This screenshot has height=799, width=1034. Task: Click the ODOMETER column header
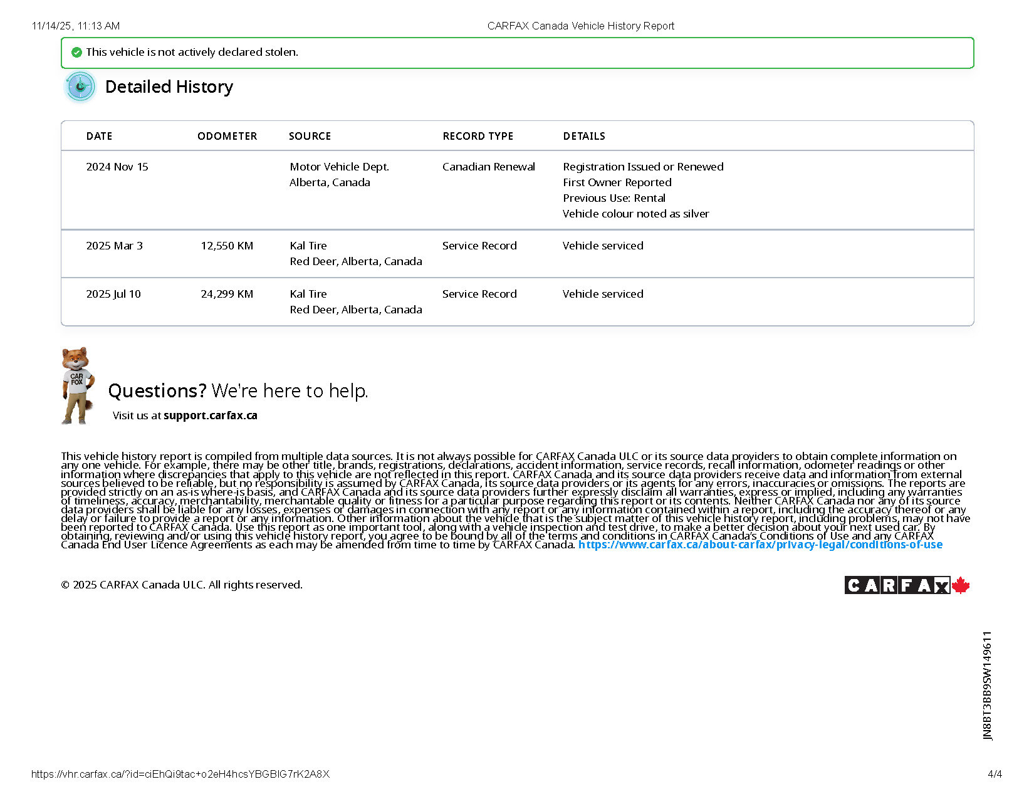point(227,136)
